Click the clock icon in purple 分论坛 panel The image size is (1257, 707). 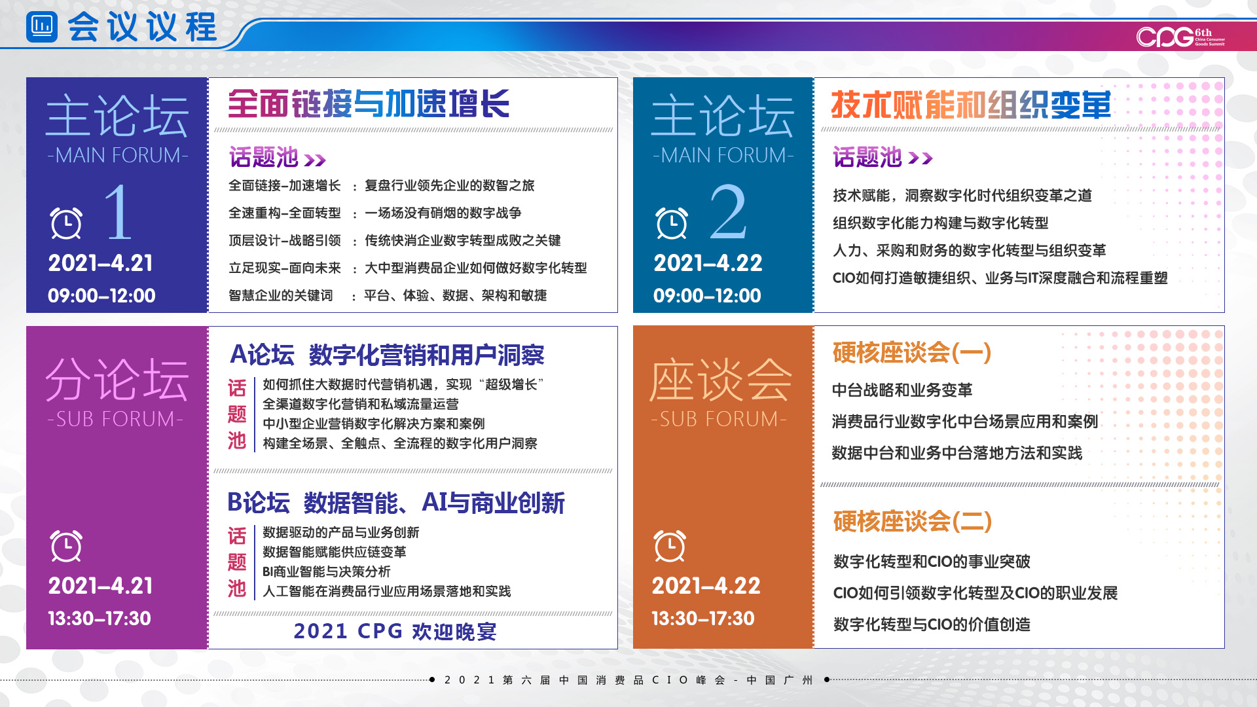66,546
